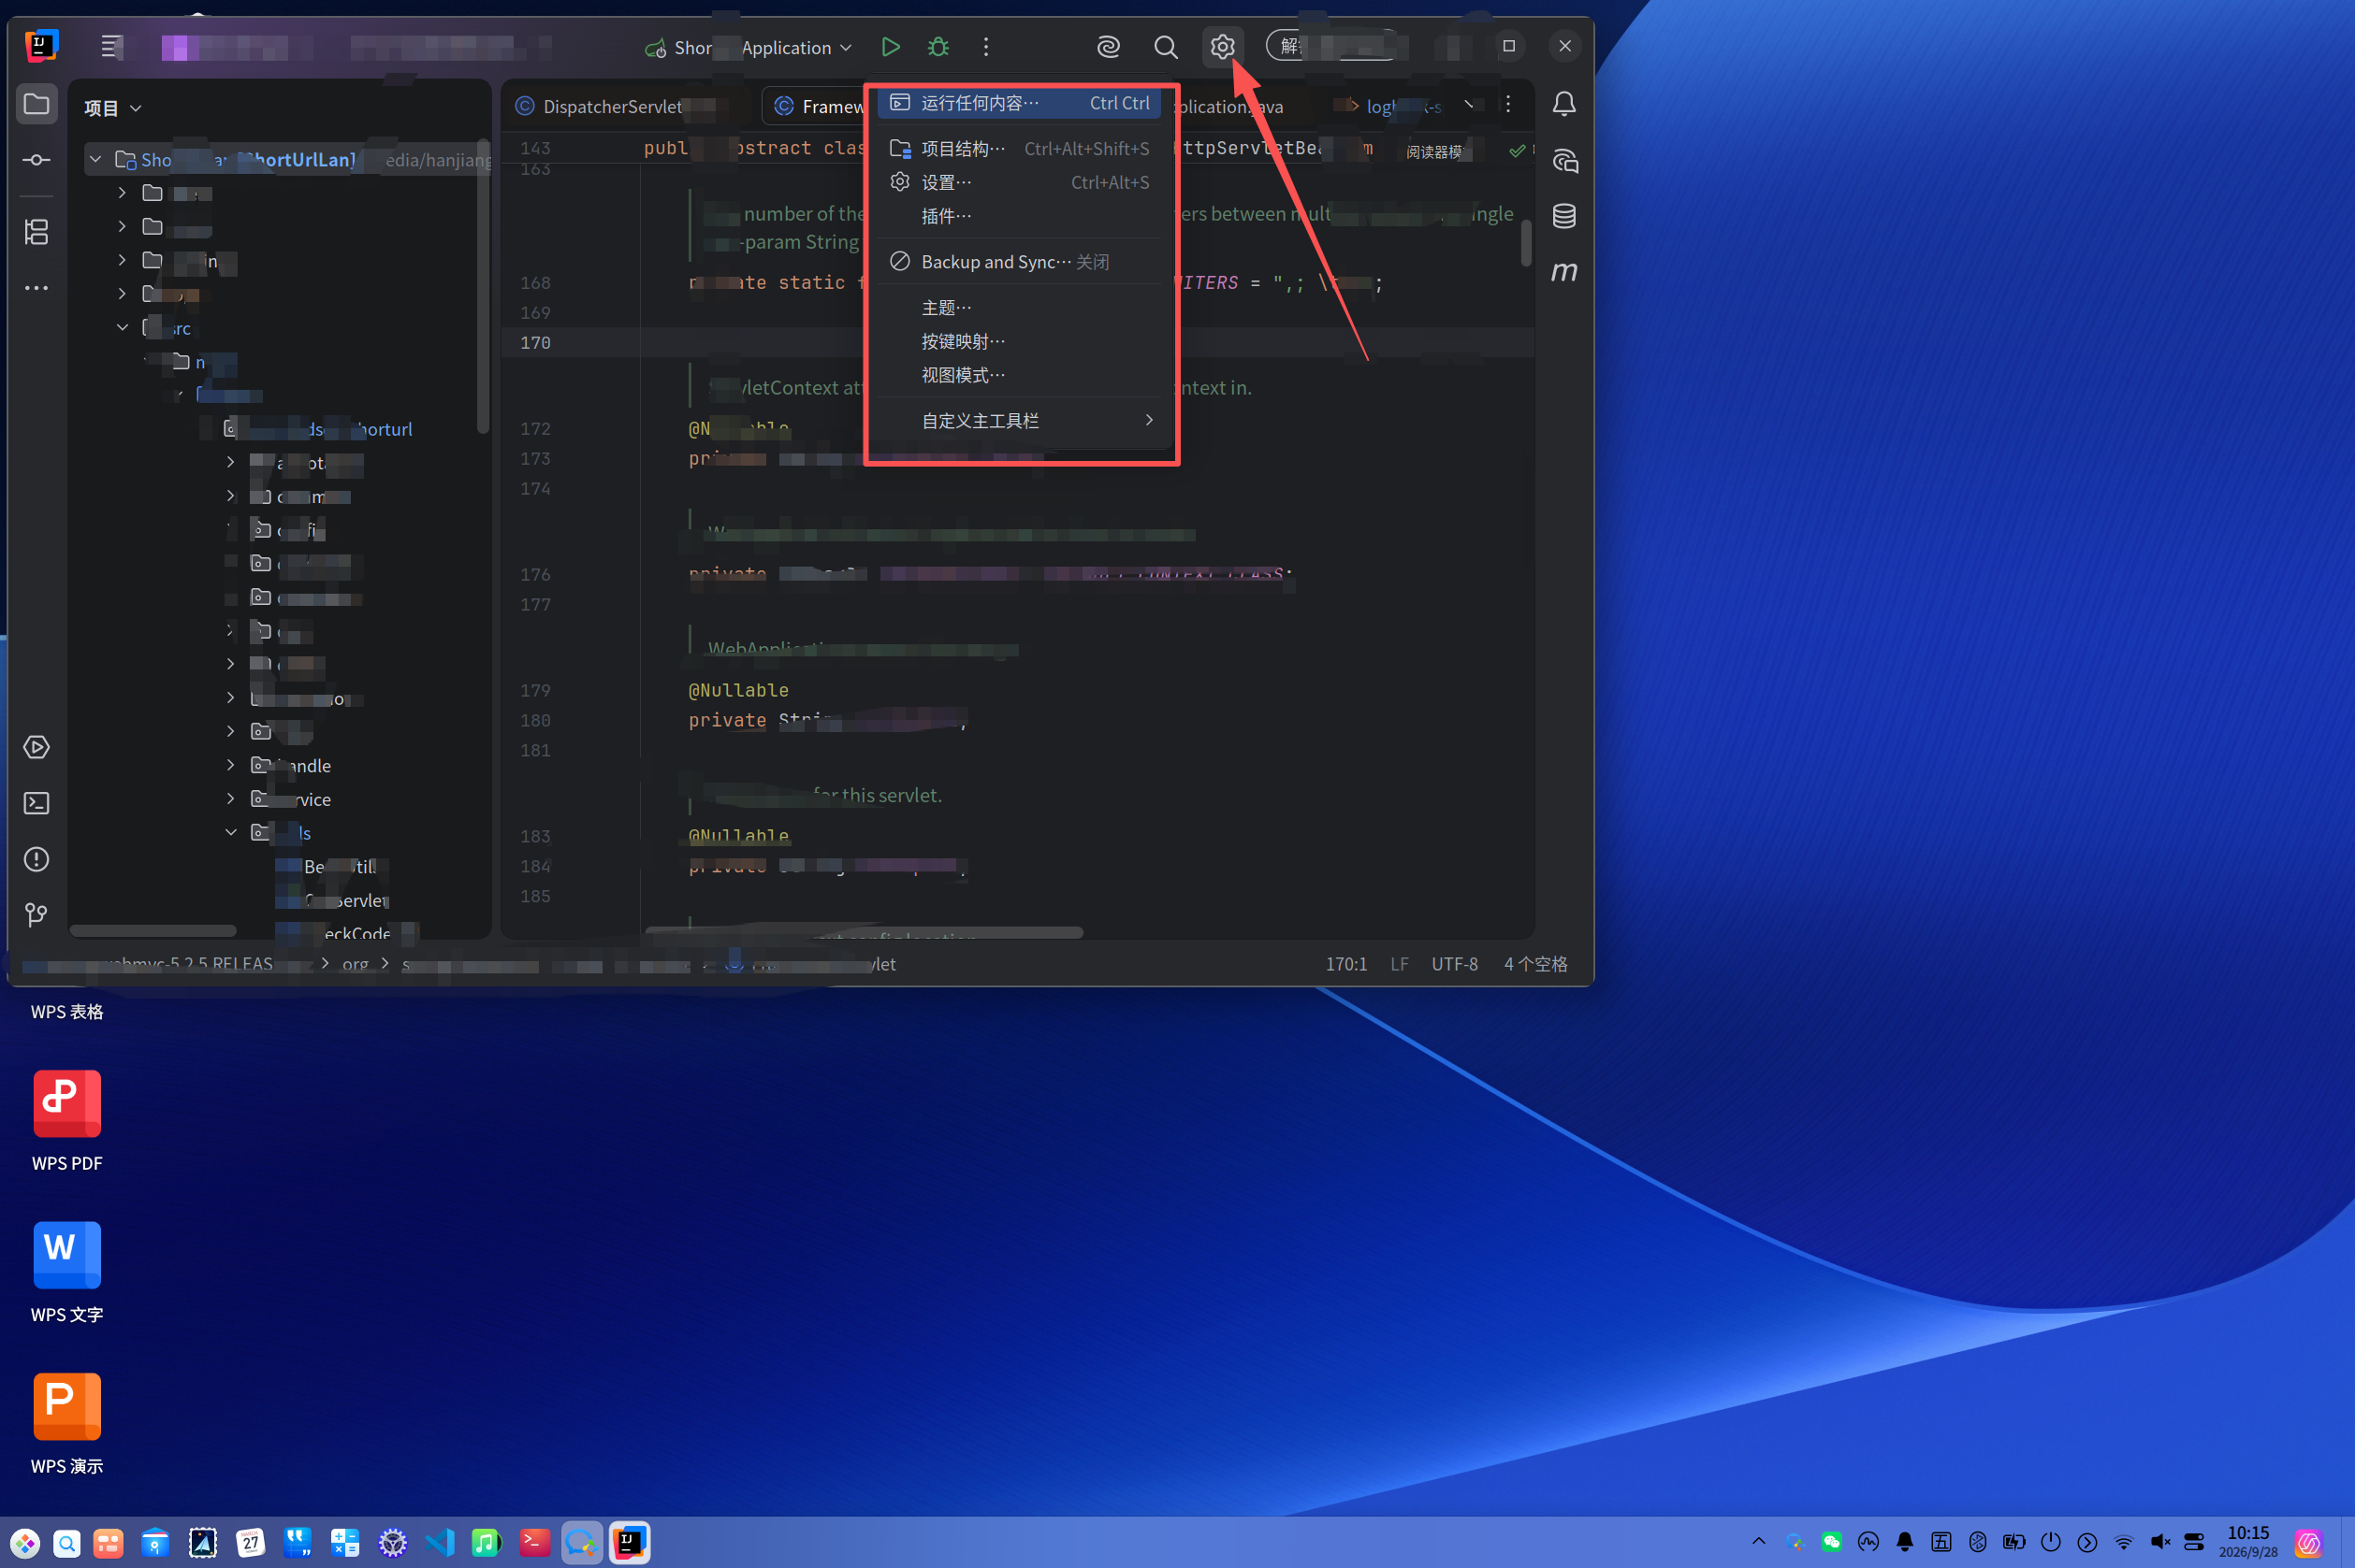Expand the 自定义主工具栏 submenu arrow
Screen dimensions: 2355x1568
pos(1148,421)
